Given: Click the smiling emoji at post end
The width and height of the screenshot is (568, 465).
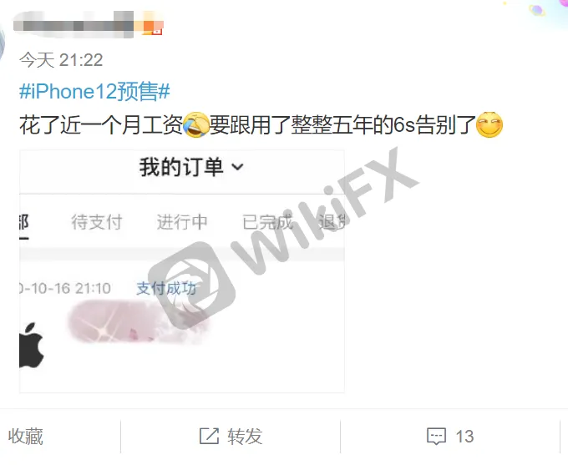Looking at the screenshot, I should tap(489, 124).
